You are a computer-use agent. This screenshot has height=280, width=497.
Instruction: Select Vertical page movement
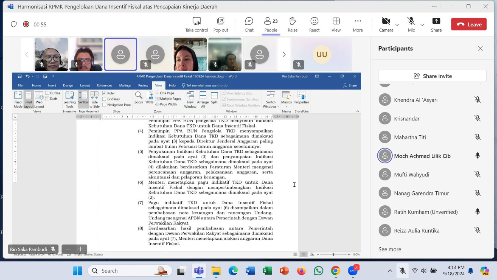(x=83, y=100)
